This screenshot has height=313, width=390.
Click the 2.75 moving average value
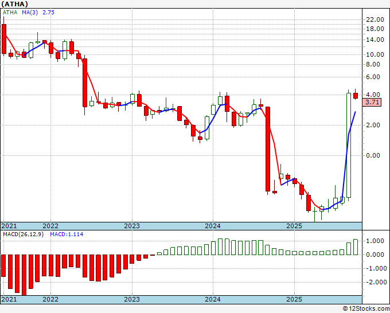point(48,13)
